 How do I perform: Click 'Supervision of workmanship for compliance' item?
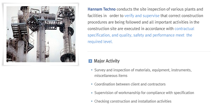click(x=144, y=93)
